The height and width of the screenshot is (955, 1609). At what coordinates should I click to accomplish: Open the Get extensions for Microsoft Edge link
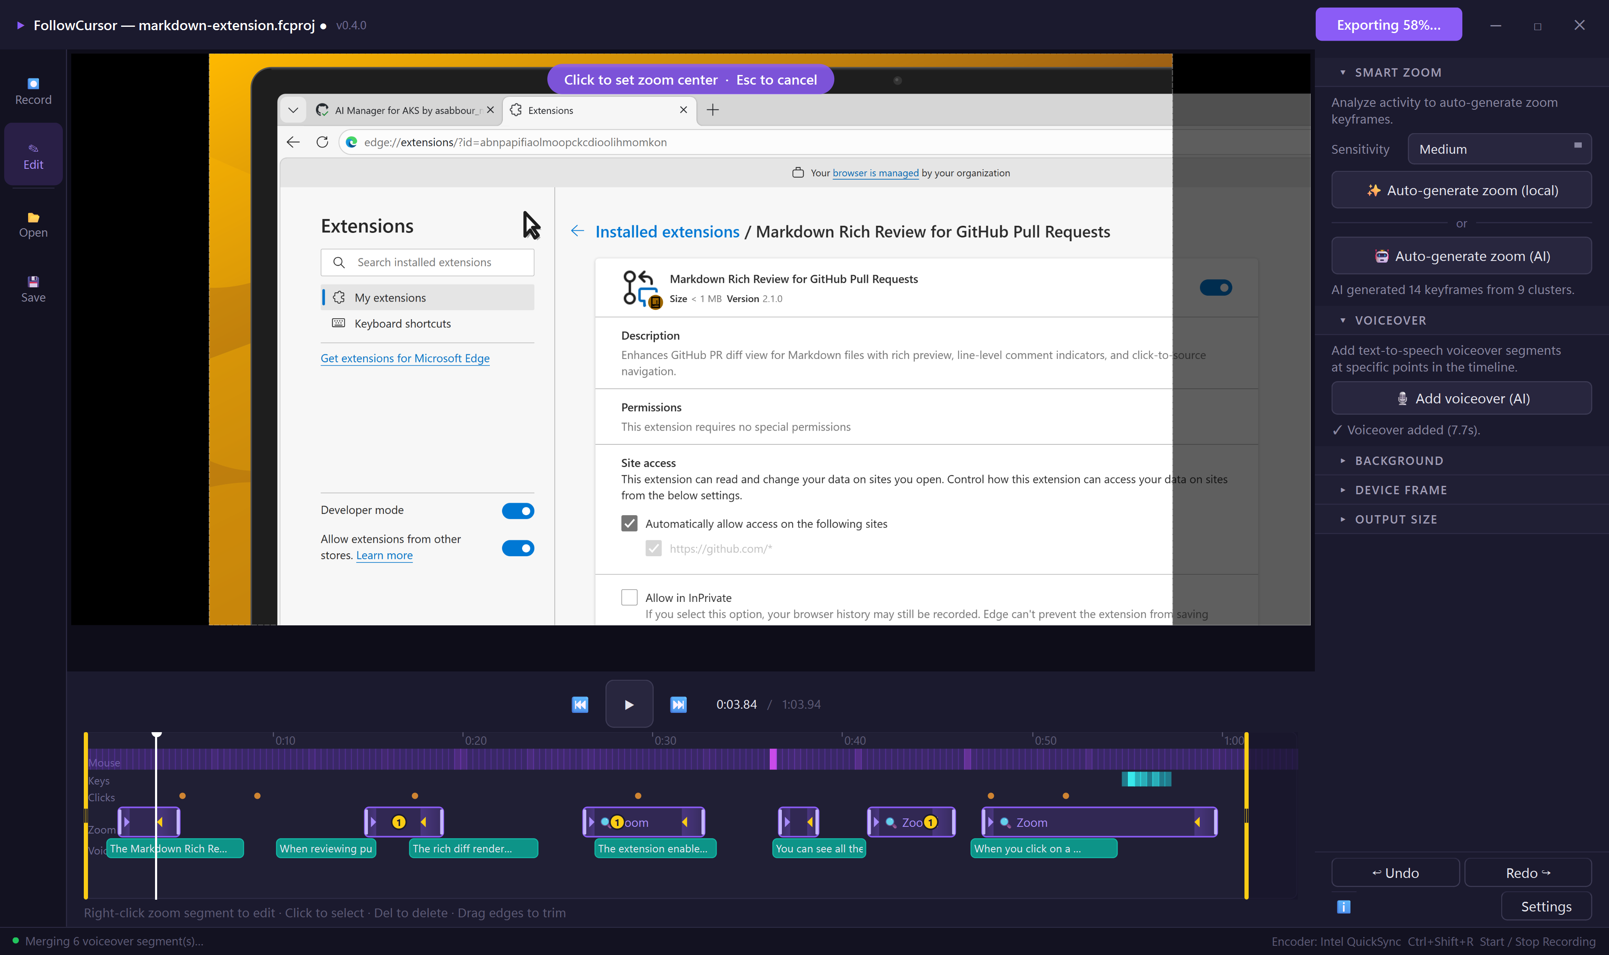coord(405,359)
